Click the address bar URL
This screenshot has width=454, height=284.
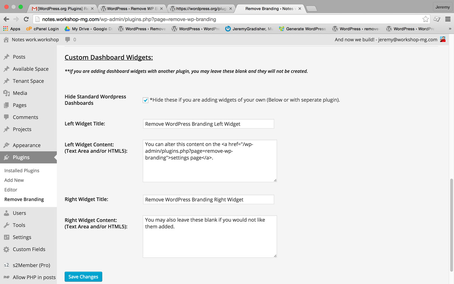(129, 19)
